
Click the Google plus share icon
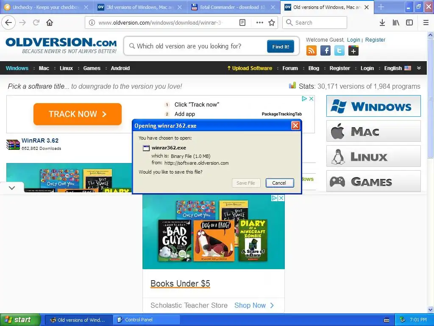pos(353,51)
